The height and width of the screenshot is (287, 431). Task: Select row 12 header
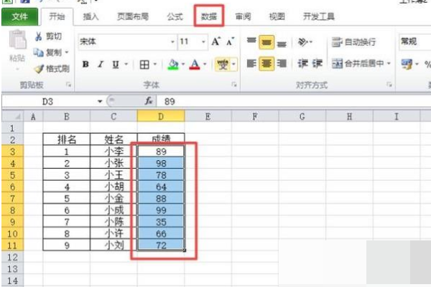click(x=13, y=257)
